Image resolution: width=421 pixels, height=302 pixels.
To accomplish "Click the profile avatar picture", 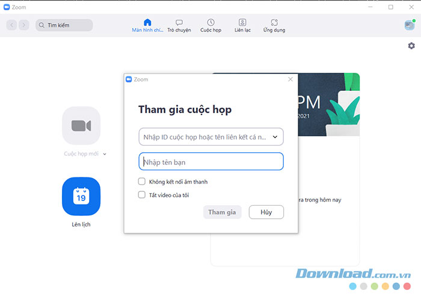I will click(x=410, y=25).
